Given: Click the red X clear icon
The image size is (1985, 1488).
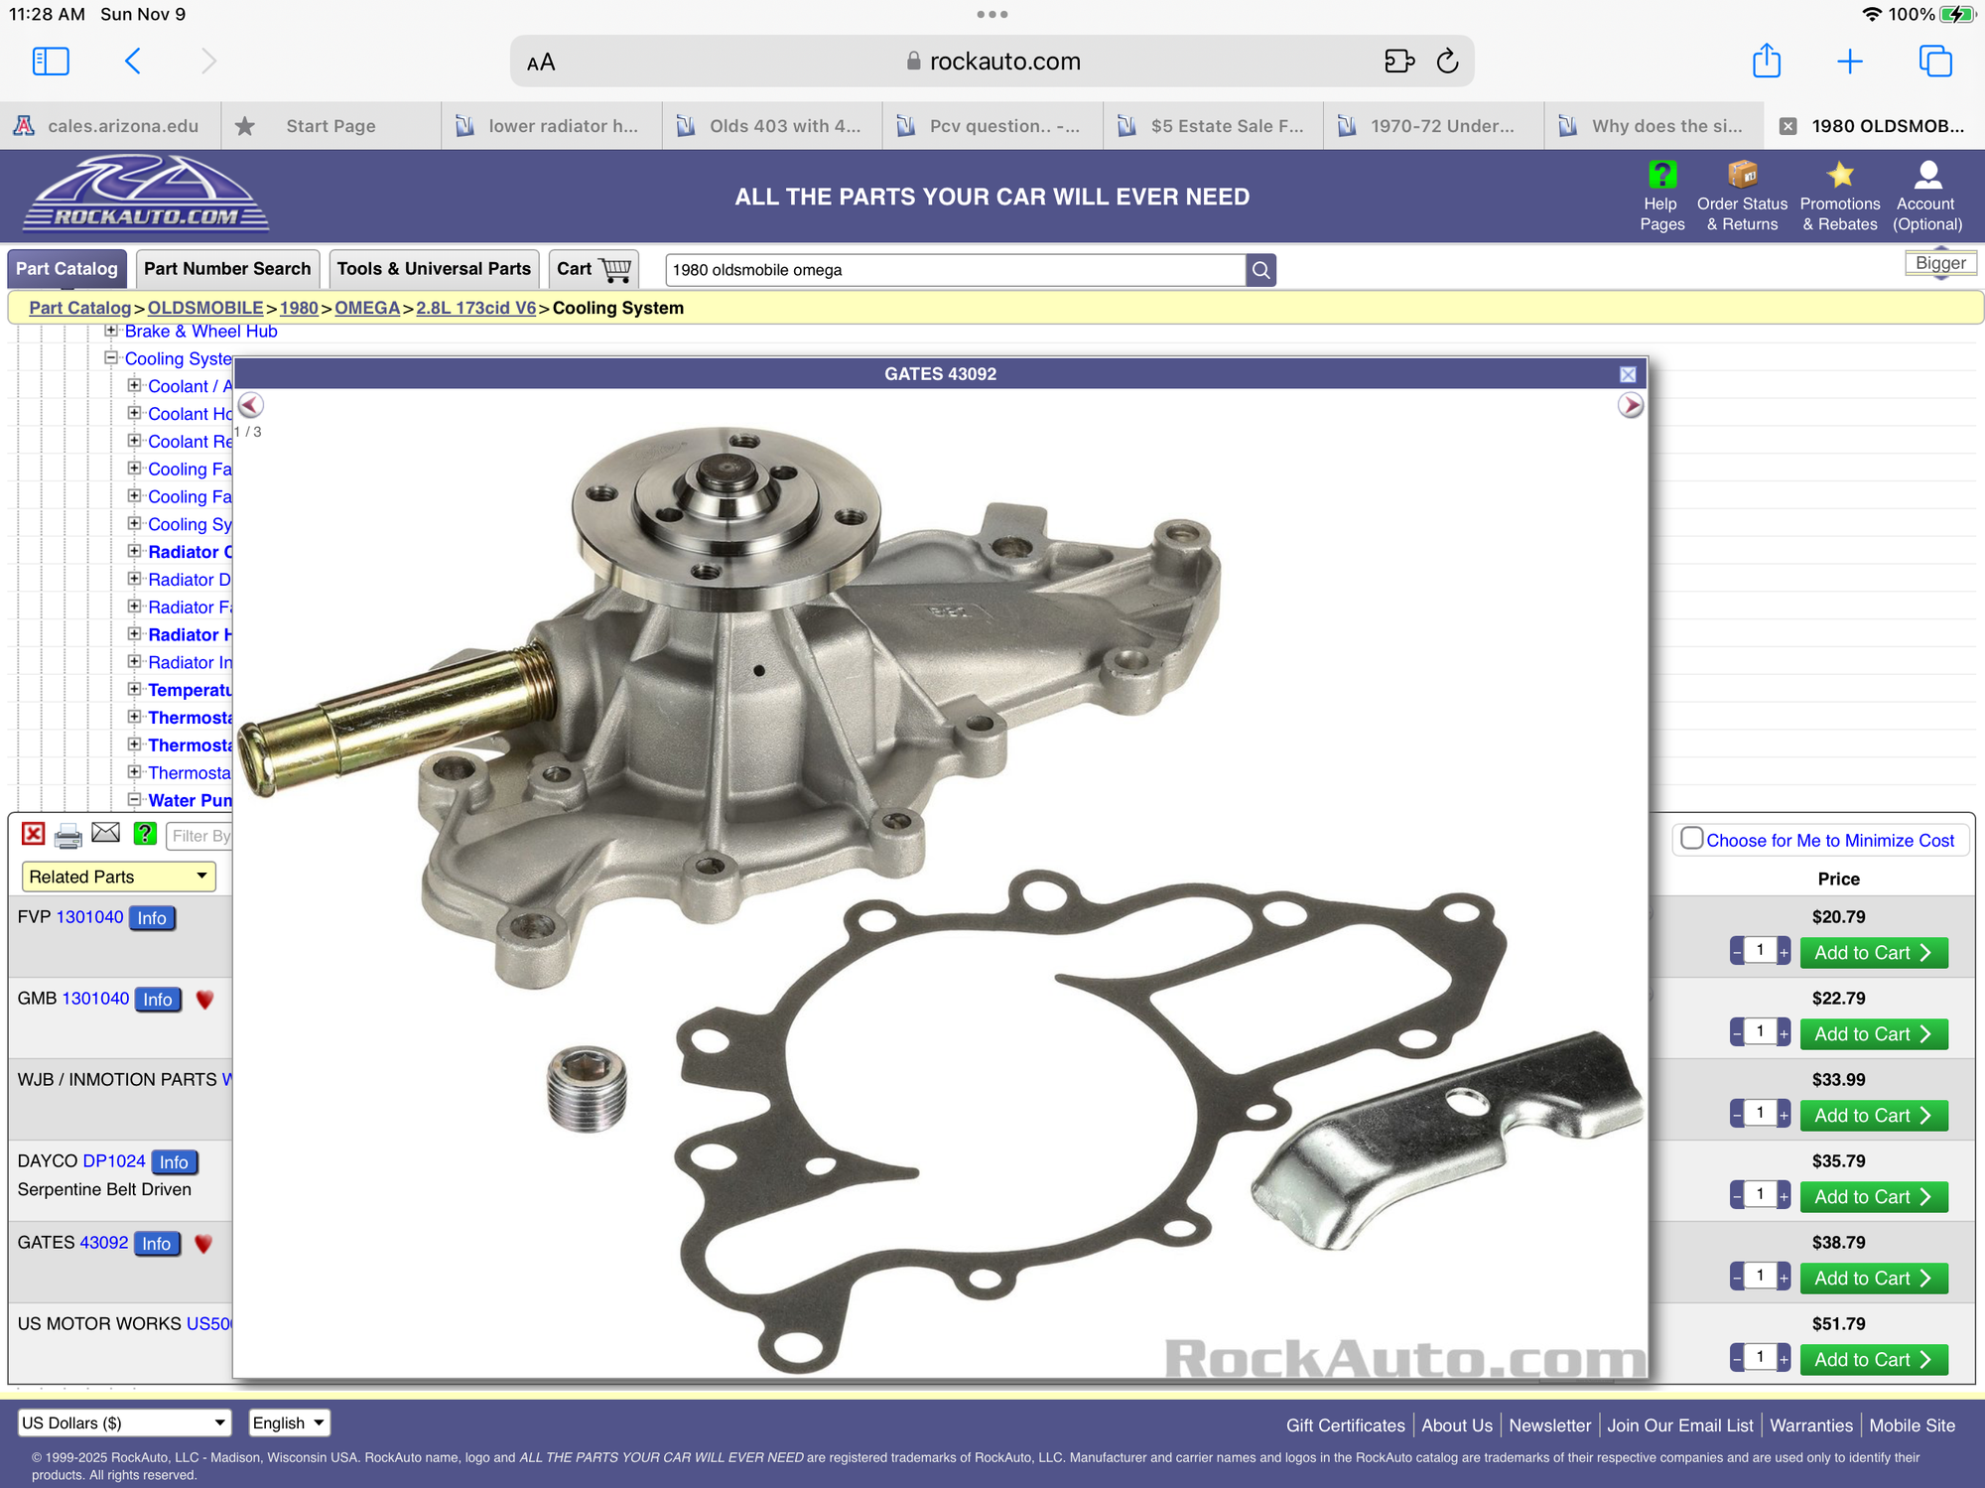Looking at the screenshot, I should click(x=33, y=834).
